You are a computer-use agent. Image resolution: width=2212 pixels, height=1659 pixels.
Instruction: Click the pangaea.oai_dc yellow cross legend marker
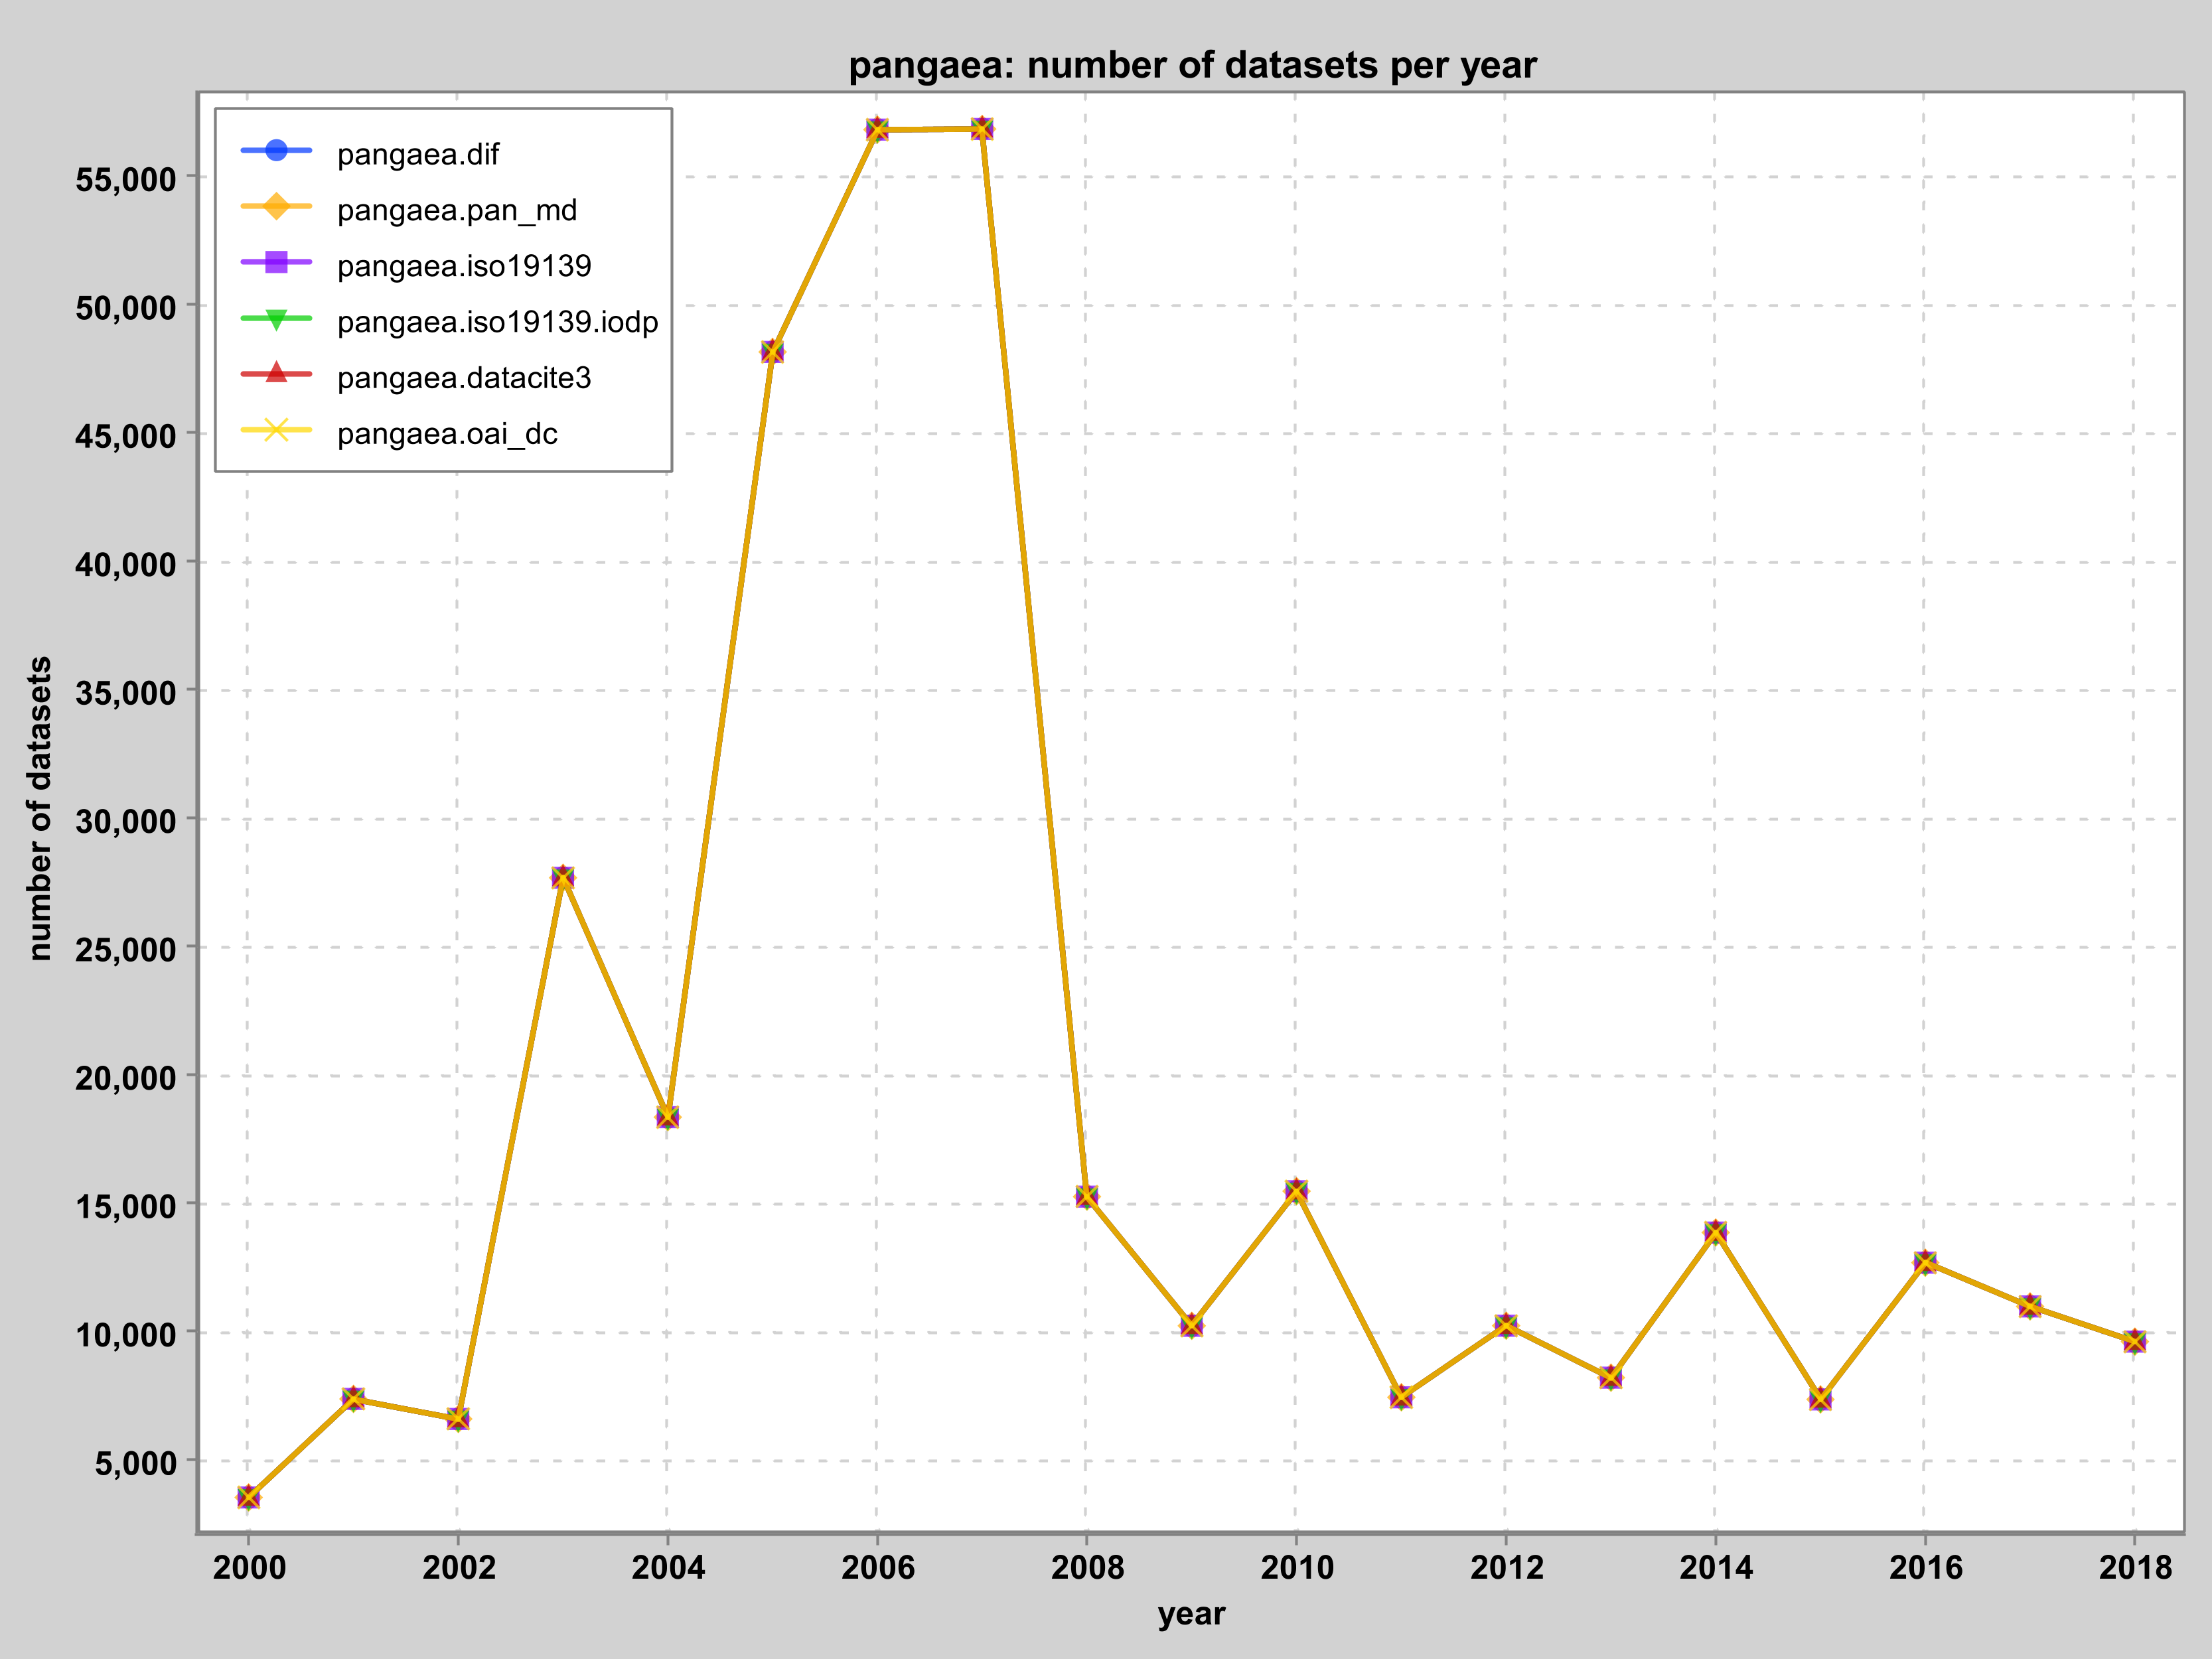pos(277,430)
